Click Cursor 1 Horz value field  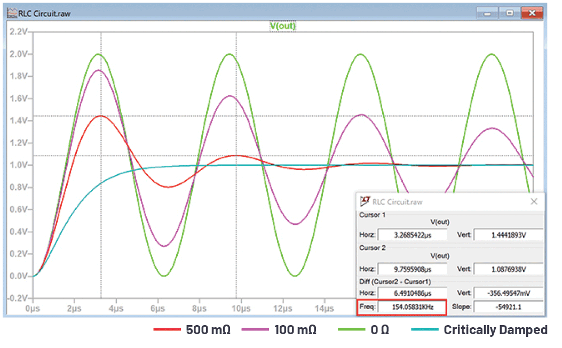click(x=413, y=235)
